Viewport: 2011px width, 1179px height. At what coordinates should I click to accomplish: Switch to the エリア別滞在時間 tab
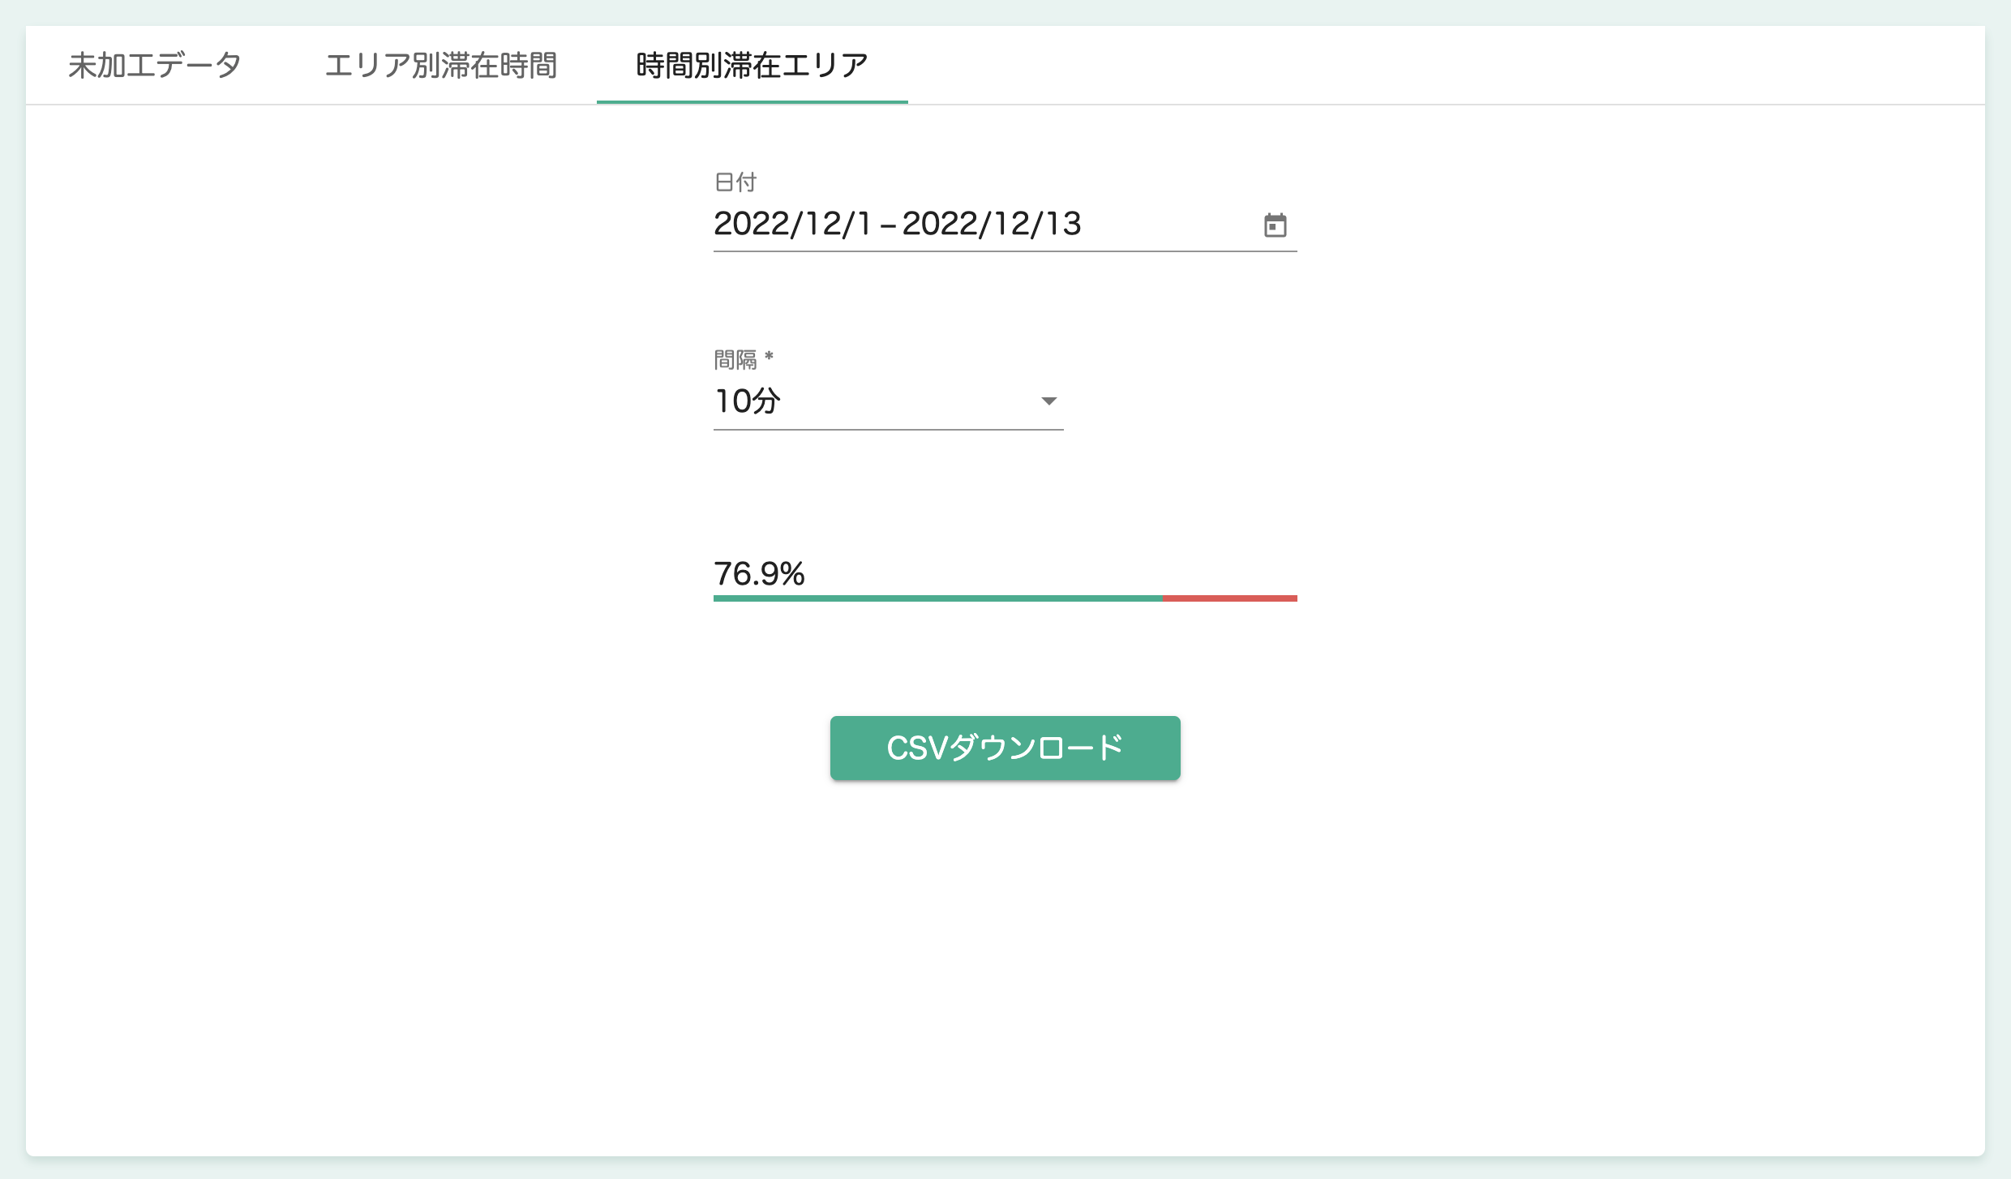click(x=440, y=66)
